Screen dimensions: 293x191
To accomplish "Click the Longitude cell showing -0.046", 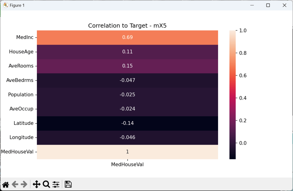I will [127, 137].
